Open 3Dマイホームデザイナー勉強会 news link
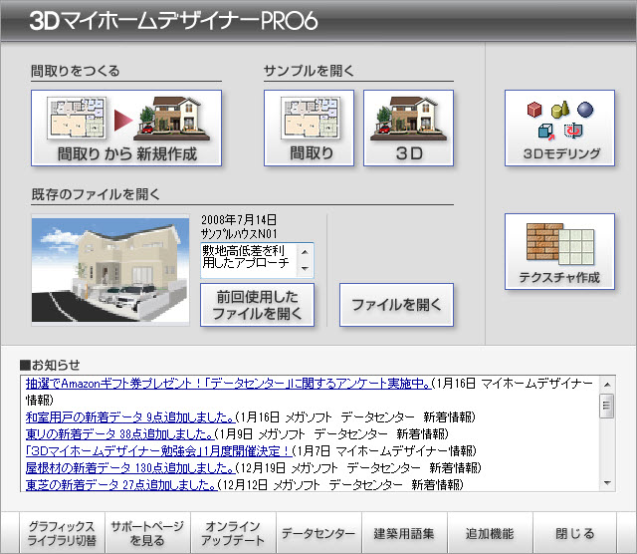 click(x=158, y=450)
